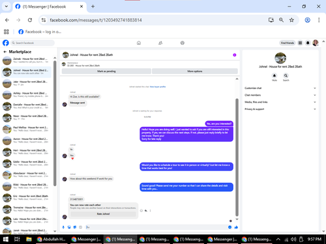Open Noor House for rent conversation
326x244 pixels.
pos(26,118)
